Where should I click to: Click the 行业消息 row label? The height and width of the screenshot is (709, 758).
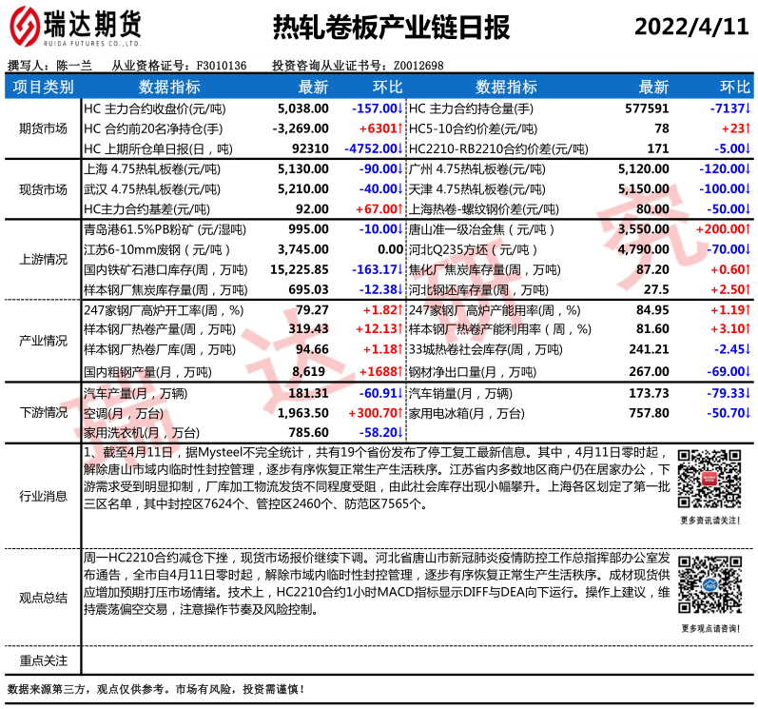[43, 496]
